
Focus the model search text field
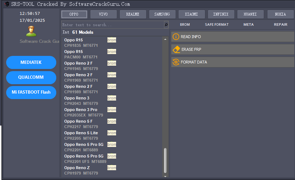[x=113, y=25]
